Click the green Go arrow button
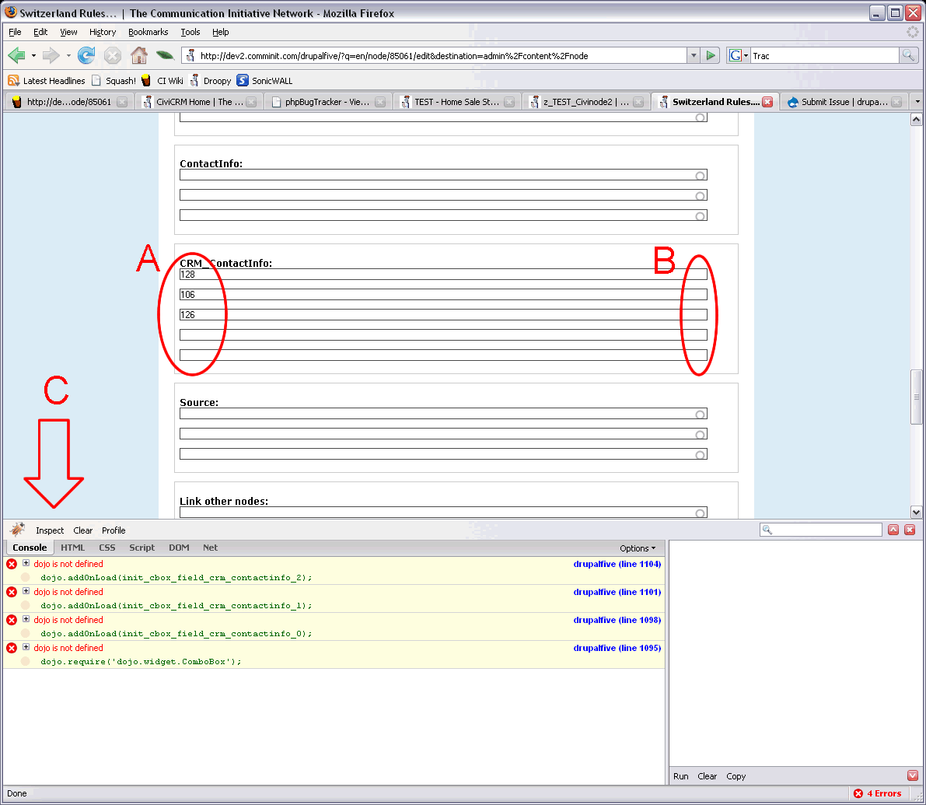Image resolution: width=926 pixels, height=805 pixels. [x=711, y=55]
